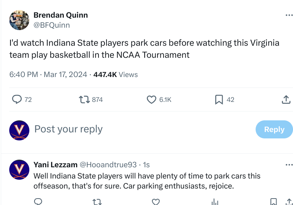Open more options on Brendan Quinn's tweet
The height and width of the screenshot is (205, 293).
[289, 15]
